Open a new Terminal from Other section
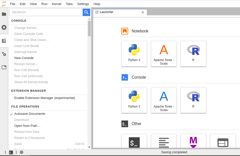 pos(134,141)
